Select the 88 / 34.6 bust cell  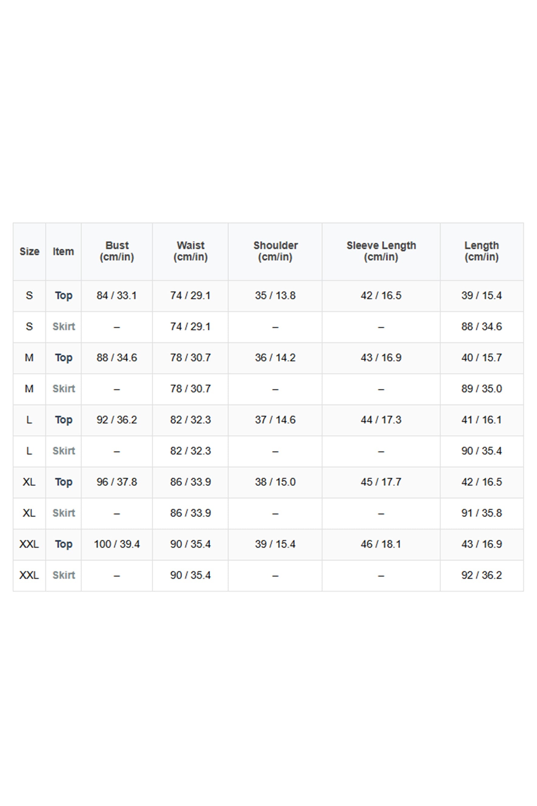coord(117,357)
